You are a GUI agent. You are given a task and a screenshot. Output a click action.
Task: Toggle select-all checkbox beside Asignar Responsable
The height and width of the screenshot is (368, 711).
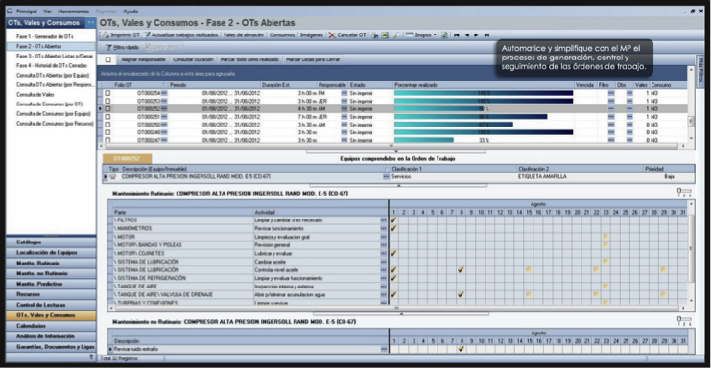click(107, 59)
